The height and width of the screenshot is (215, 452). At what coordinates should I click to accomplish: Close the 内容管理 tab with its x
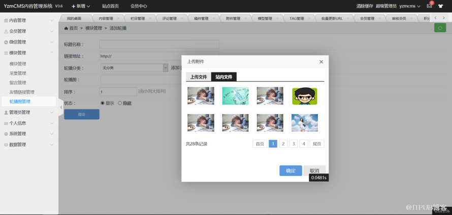(118, 18)
